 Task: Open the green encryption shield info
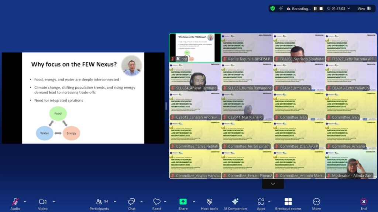272,8
